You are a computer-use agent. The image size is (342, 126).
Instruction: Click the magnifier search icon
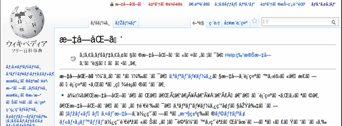point(333,22)
